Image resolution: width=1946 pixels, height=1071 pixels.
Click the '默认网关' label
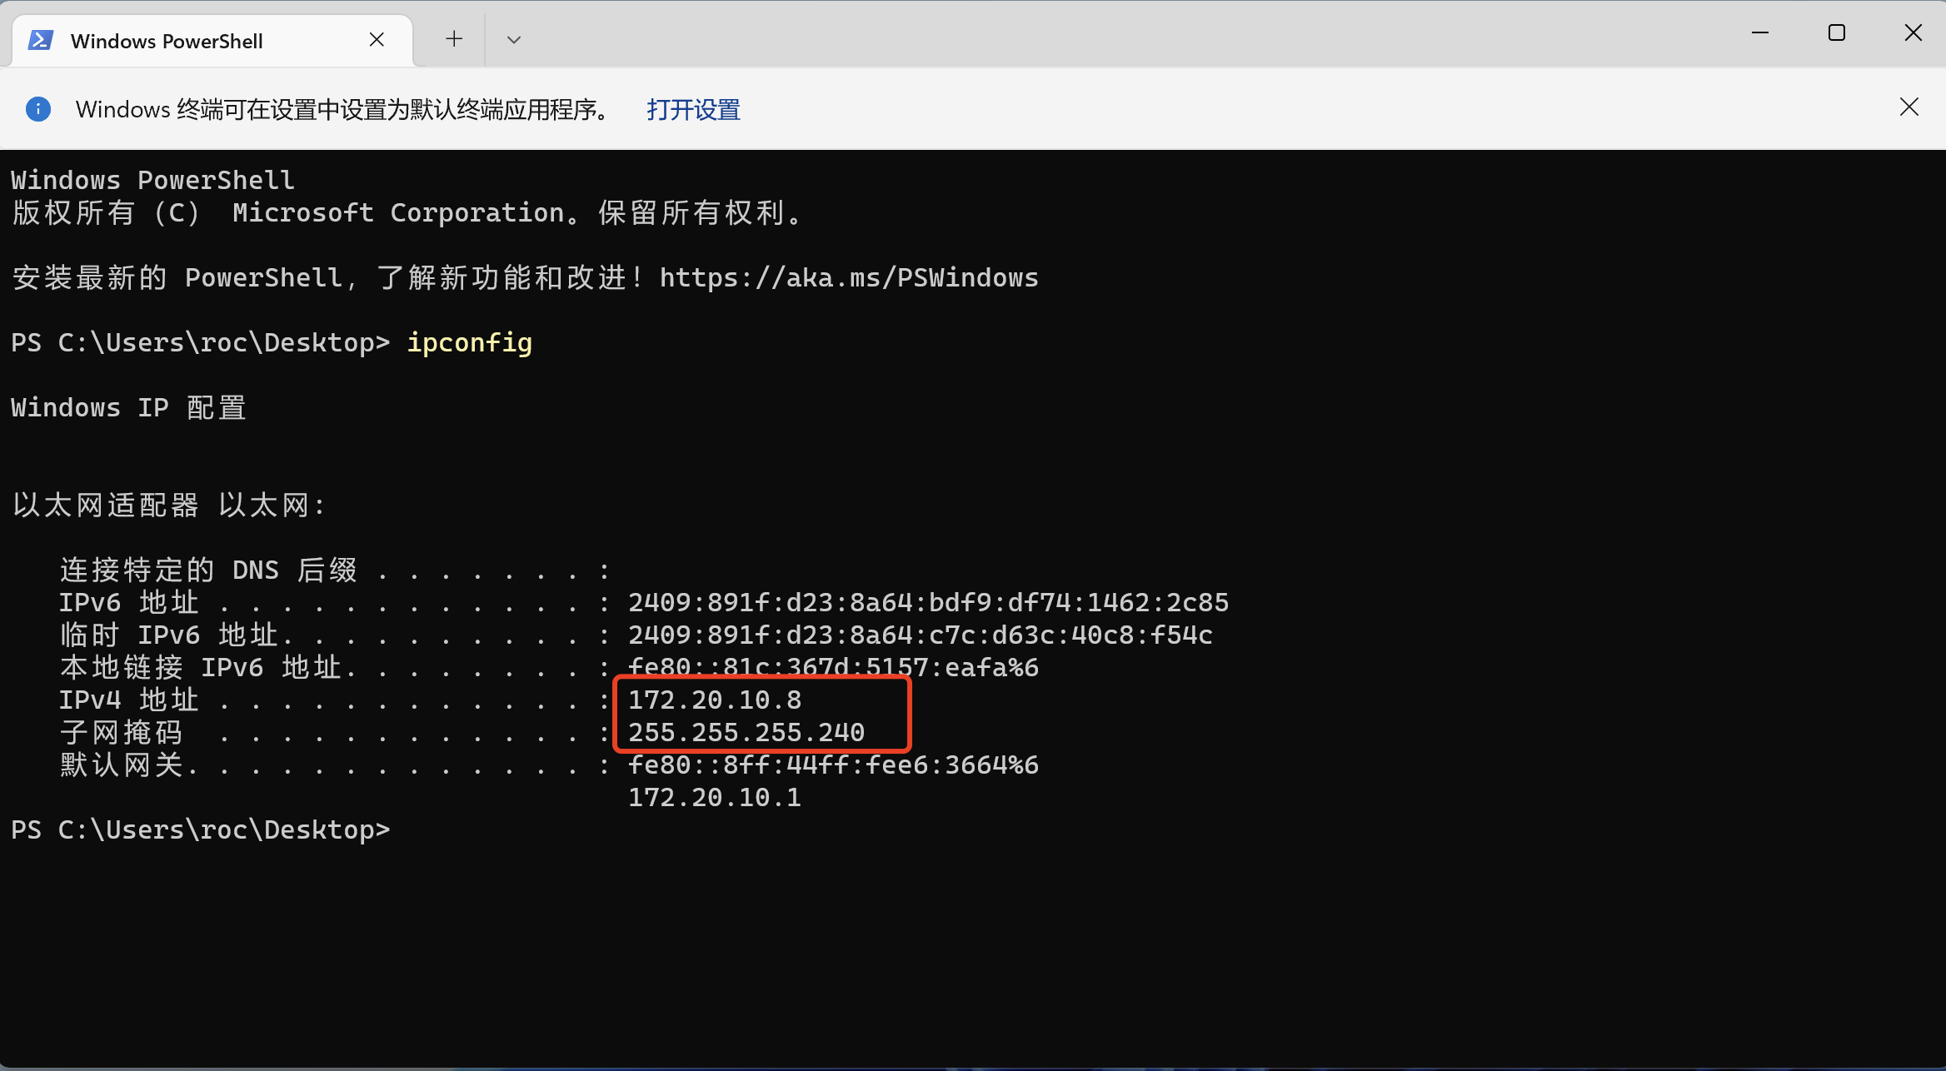121,765
